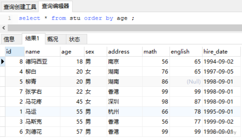Click the address cell 南京
242x138 pixels.
pos(125,62)
